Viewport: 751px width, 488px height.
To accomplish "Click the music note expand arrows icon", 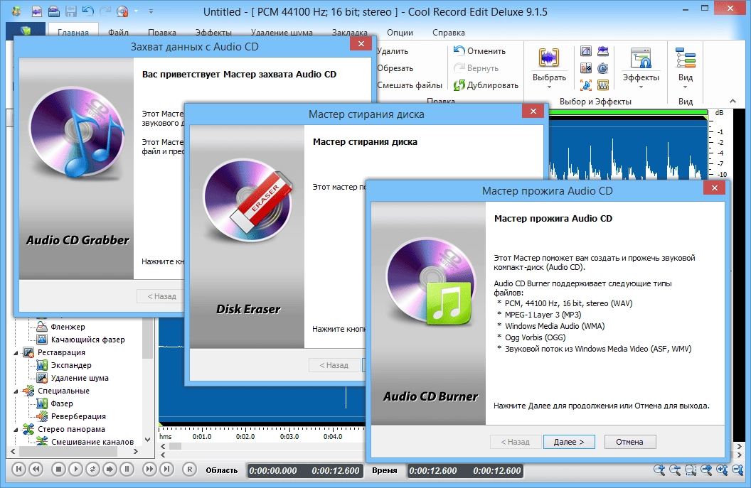I will click(586, 85).
